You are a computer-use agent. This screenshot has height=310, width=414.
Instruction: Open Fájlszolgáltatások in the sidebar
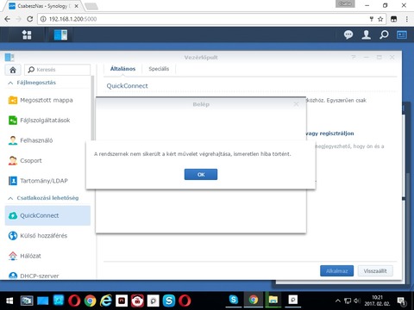47,121
